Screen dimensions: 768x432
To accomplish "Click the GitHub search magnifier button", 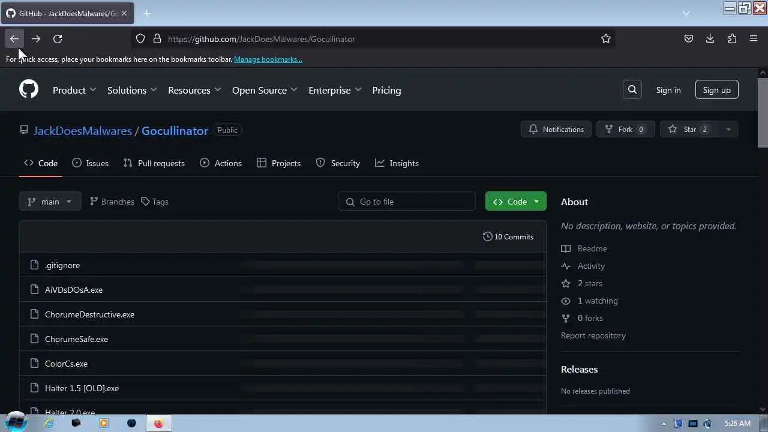I will click(632, 90).
